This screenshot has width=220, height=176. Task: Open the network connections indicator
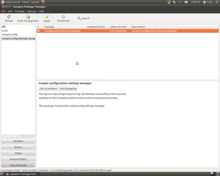click(x=174, y=2)
